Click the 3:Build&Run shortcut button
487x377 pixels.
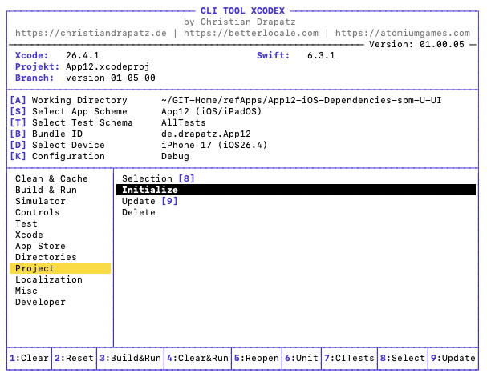pos(131,358)
